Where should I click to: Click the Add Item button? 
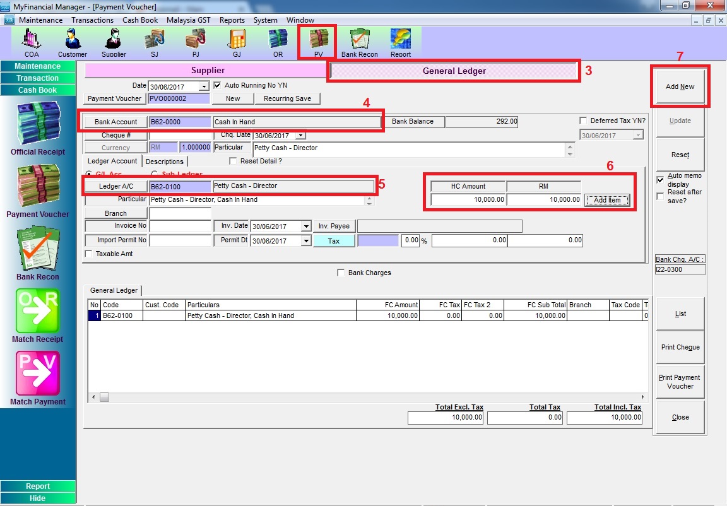(x=607, y=201)
